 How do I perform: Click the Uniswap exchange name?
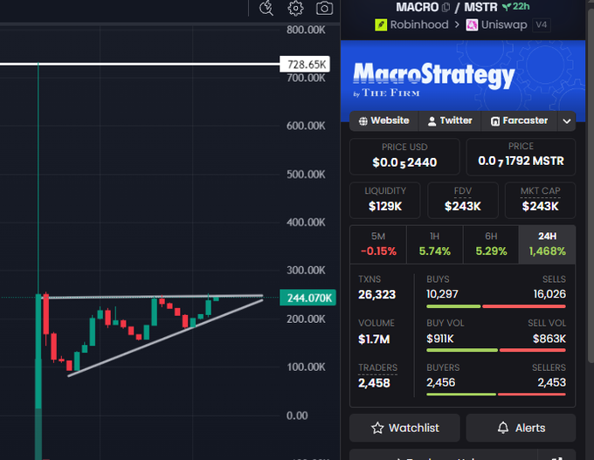(x=504, y=25)
